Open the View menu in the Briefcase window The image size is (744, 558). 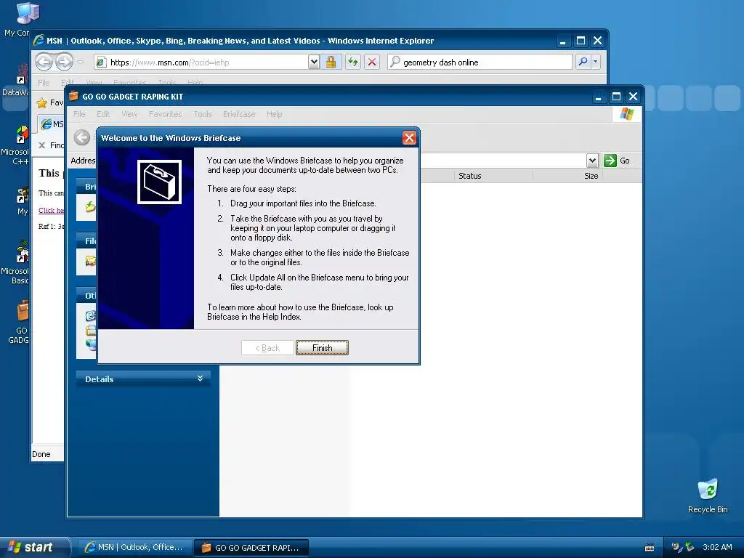(x=129, y=114)
